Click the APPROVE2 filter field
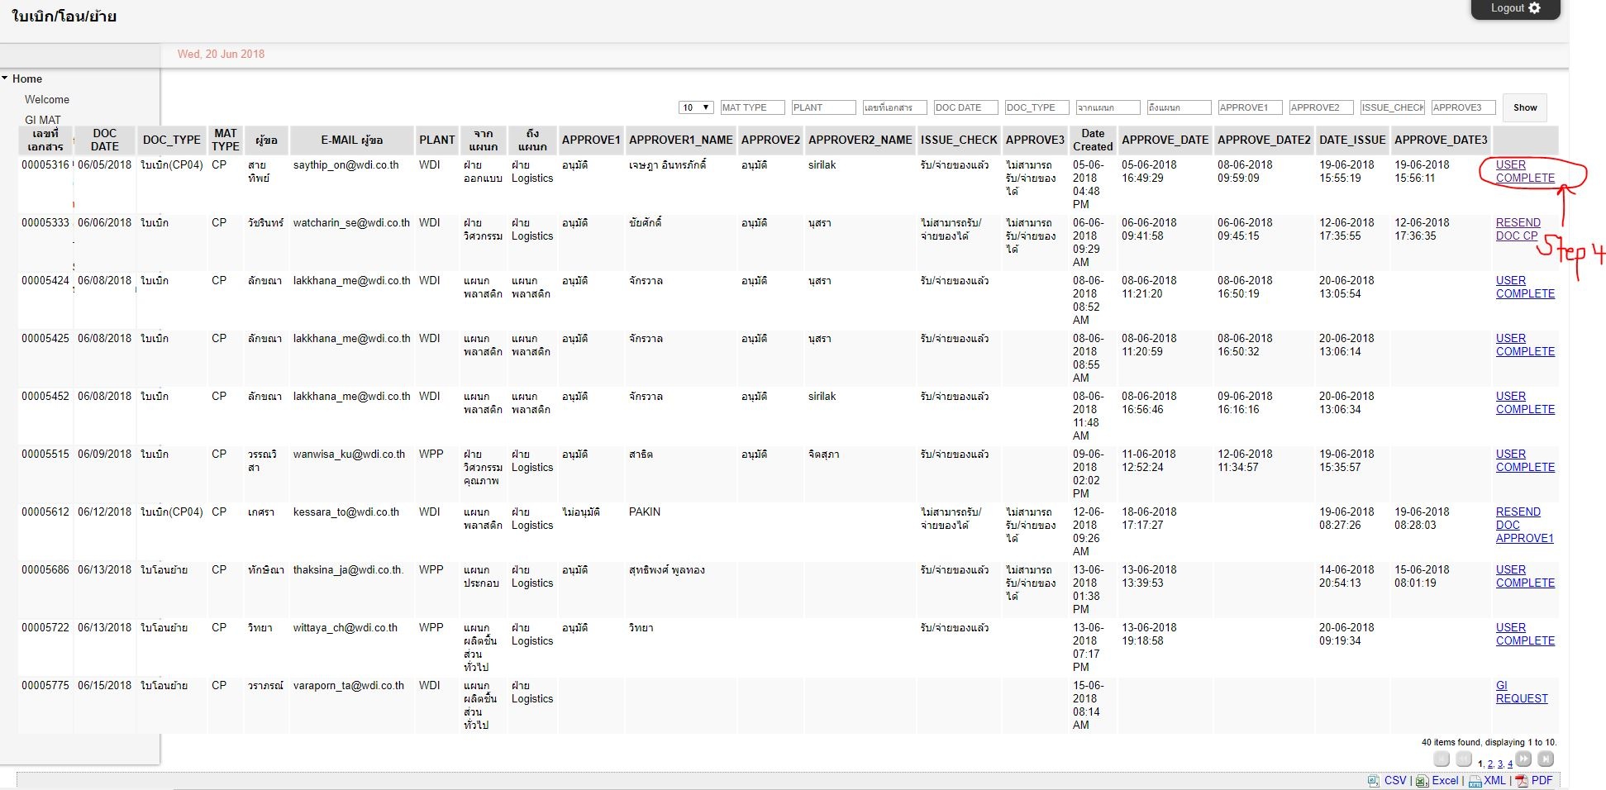The height and width of the screenshot is (790, 1606). coord(1321,107)
